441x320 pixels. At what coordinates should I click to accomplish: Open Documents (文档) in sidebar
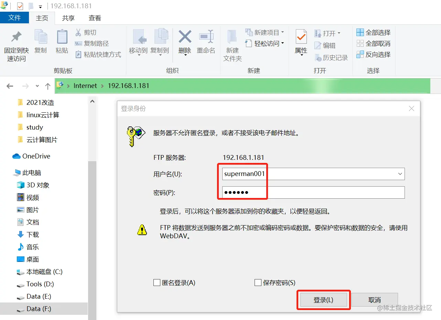click(28, 222)
